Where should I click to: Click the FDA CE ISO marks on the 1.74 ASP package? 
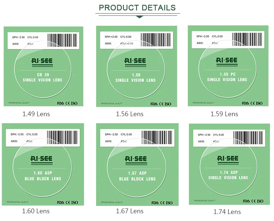click(x=253, y=201)
